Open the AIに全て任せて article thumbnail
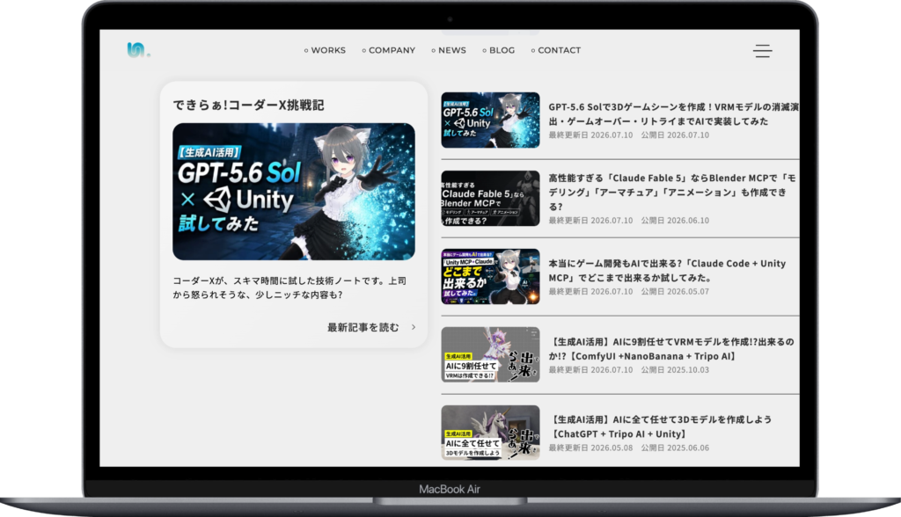The height and width of the screenshot is (517, 901). tap(490, 433)
